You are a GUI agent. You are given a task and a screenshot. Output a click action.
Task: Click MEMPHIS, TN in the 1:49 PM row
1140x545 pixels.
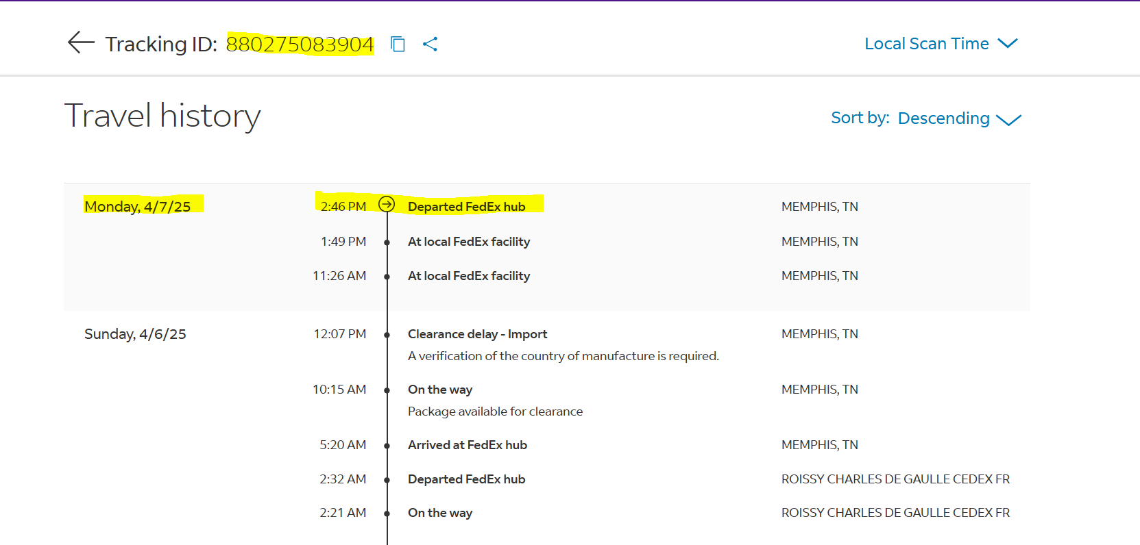(x=820, y=241)
